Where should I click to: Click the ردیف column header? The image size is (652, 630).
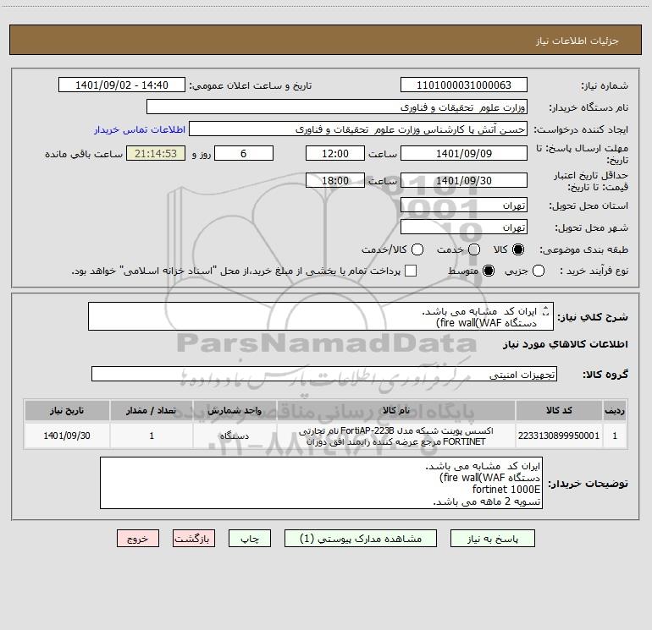tap(614, 411)
